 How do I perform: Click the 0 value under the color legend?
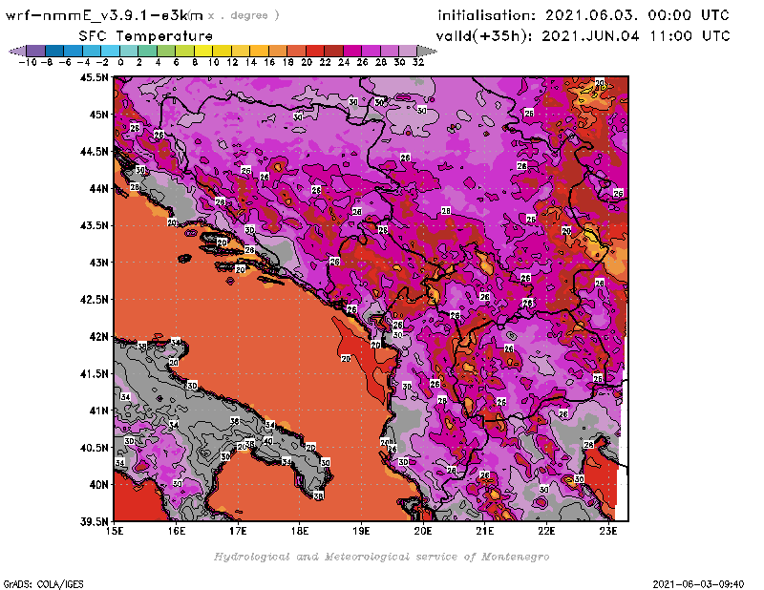pos(120,62)
